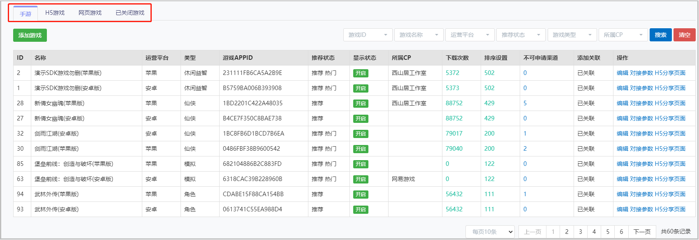Open H5分享页面 for 剑雨江湖(苹果版)
Viewport: 699px width, 240px height.
pyautogui.click(x=670, y=149)
